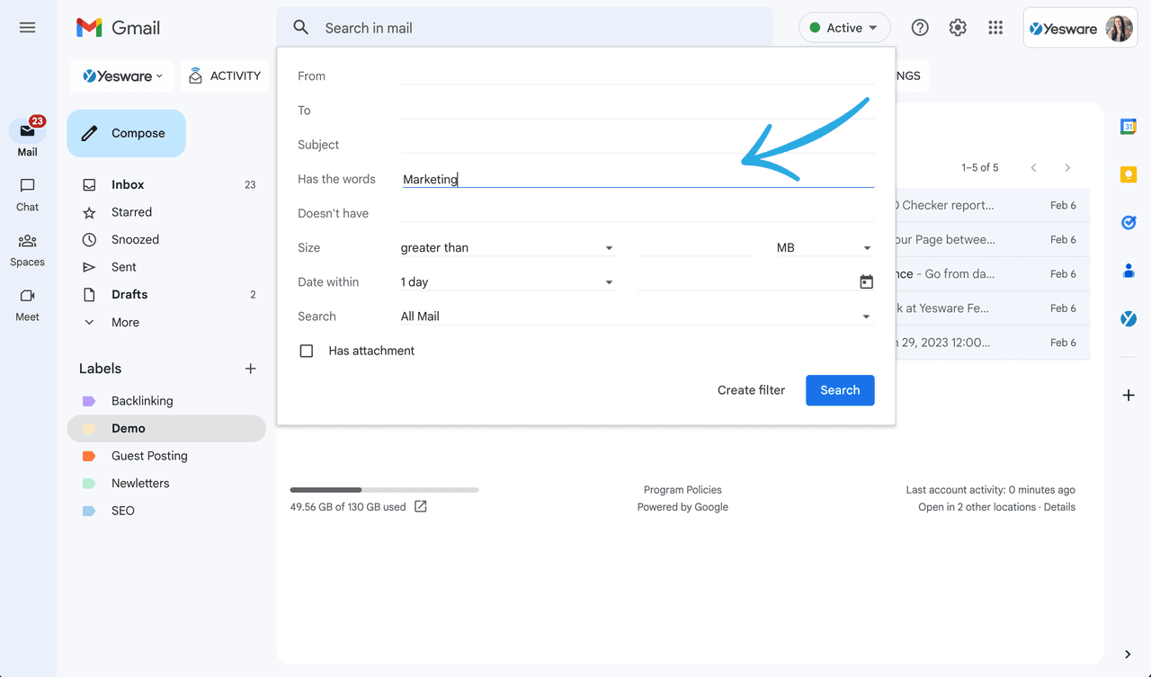Open Gmail help menu
This screenshot has width=1151, height=677.
pos(919,28)
